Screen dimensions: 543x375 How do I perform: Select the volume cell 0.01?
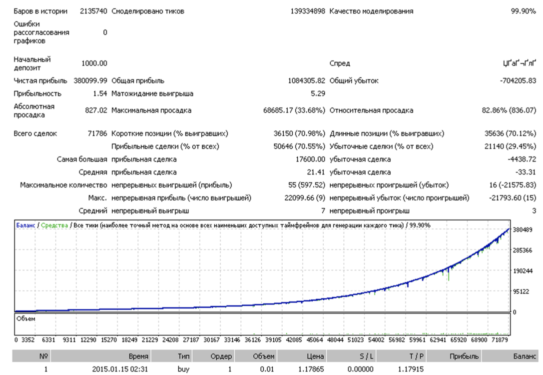pyautogui.click(x=267, y=369)
